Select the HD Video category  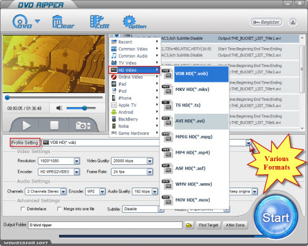point(134,70)
